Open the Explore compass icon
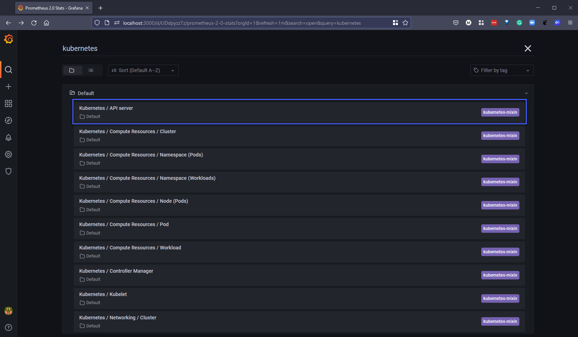Image resolution: width=578 pixels, height=337 pixels. 8,120
